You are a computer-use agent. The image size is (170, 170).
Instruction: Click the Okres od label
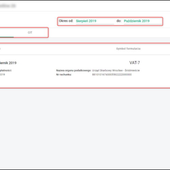pos(66,21)
